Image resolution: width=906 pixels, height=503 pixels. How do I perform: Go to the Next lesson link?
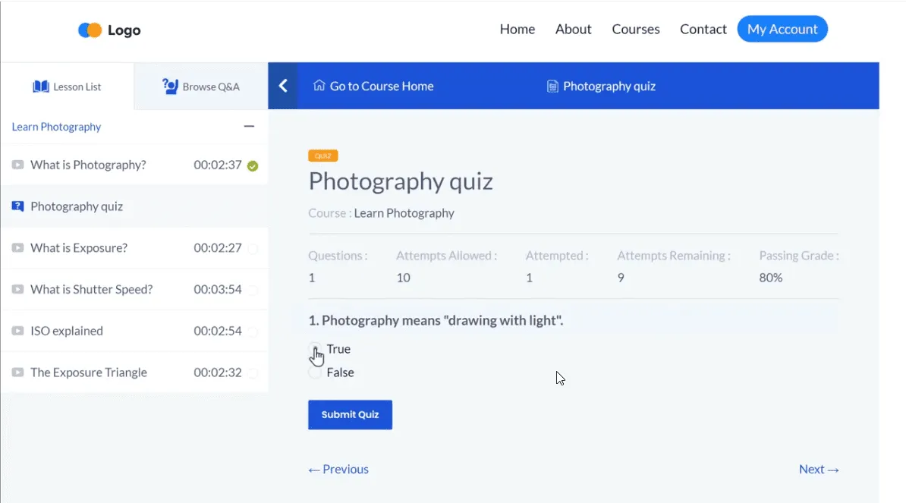[818, 469]
